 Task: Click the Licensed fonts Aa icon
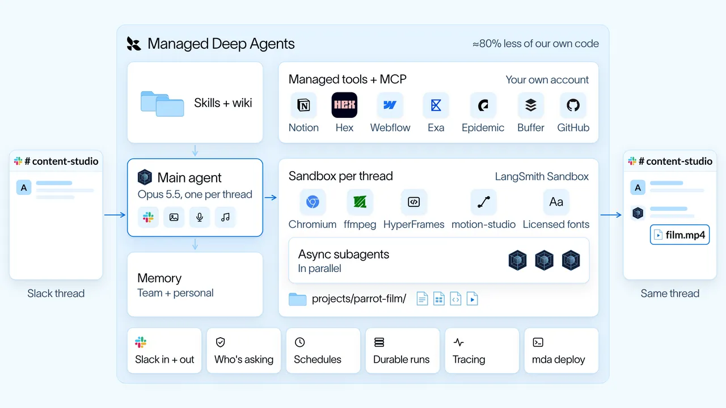(x=556, y=202)
